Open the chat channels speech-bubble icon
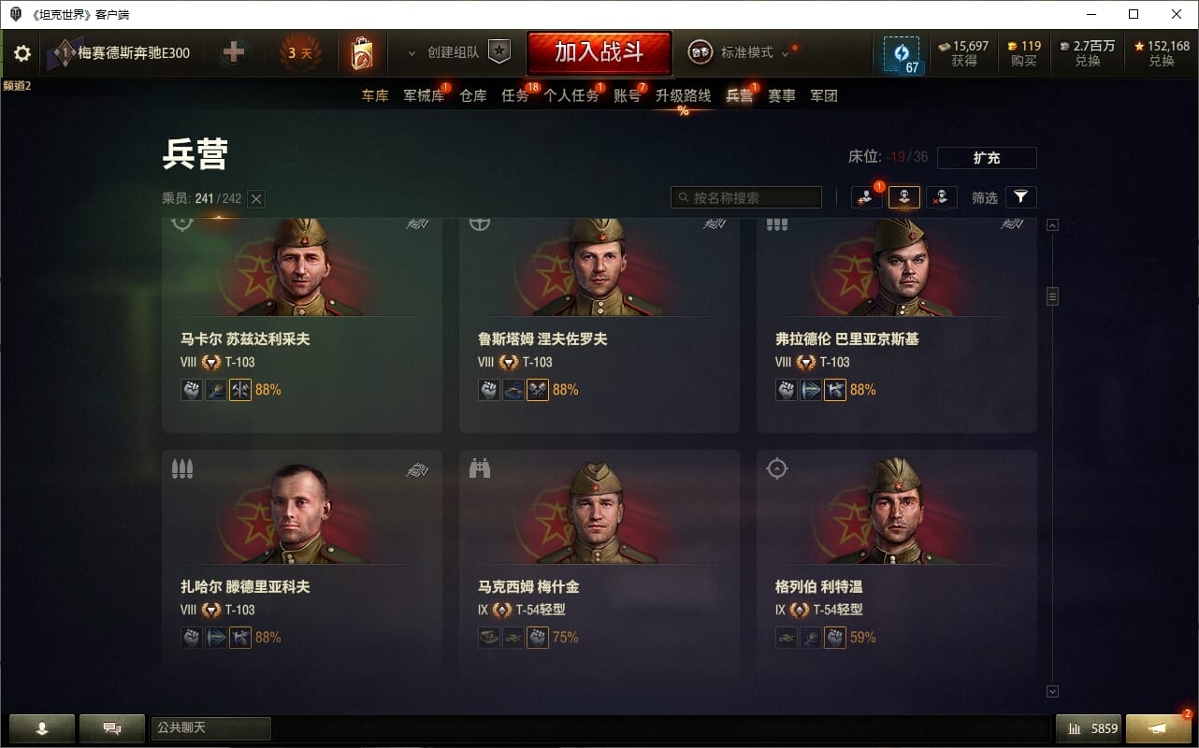Viewport: 1199px width, 748px height. [x=112, y=728]
